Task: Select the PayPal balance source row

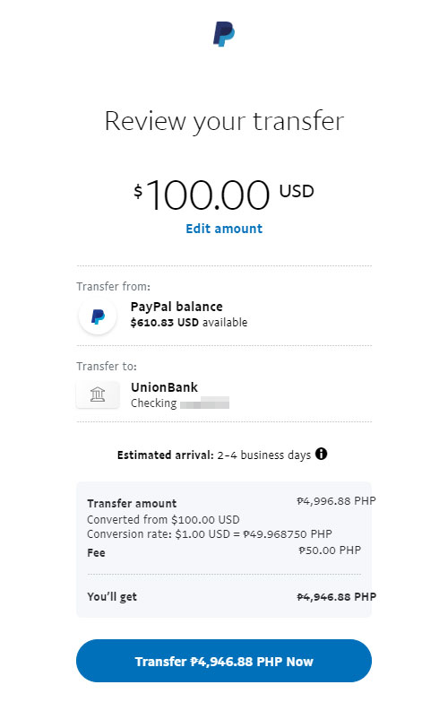Action: coord(224,316)
